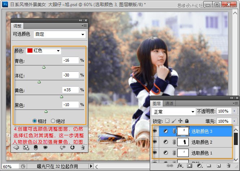Open the blend mode dropdown 正常
Image resolution: width=240 pixels, height=171 pixels.
click(174, 112)
